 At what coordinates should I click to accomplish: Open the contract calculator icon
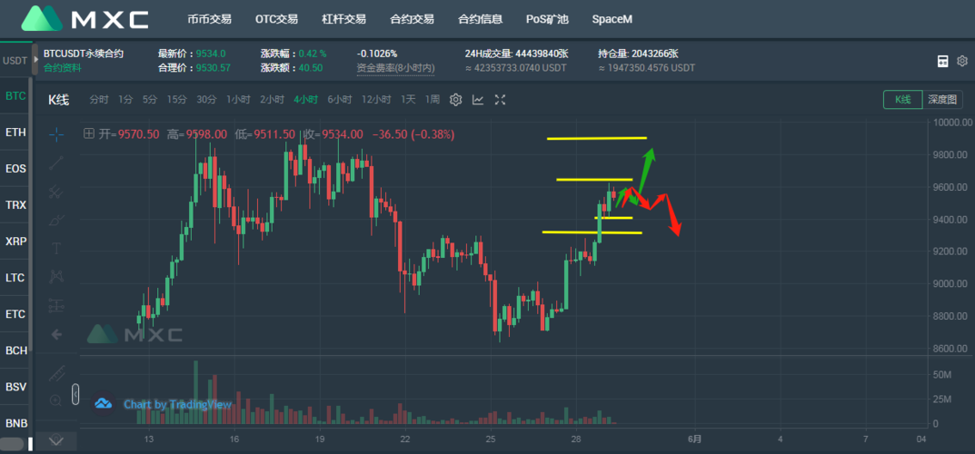943,61
